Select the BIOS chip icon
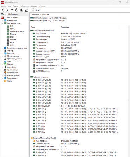130x157 pixels. (8, 42)
